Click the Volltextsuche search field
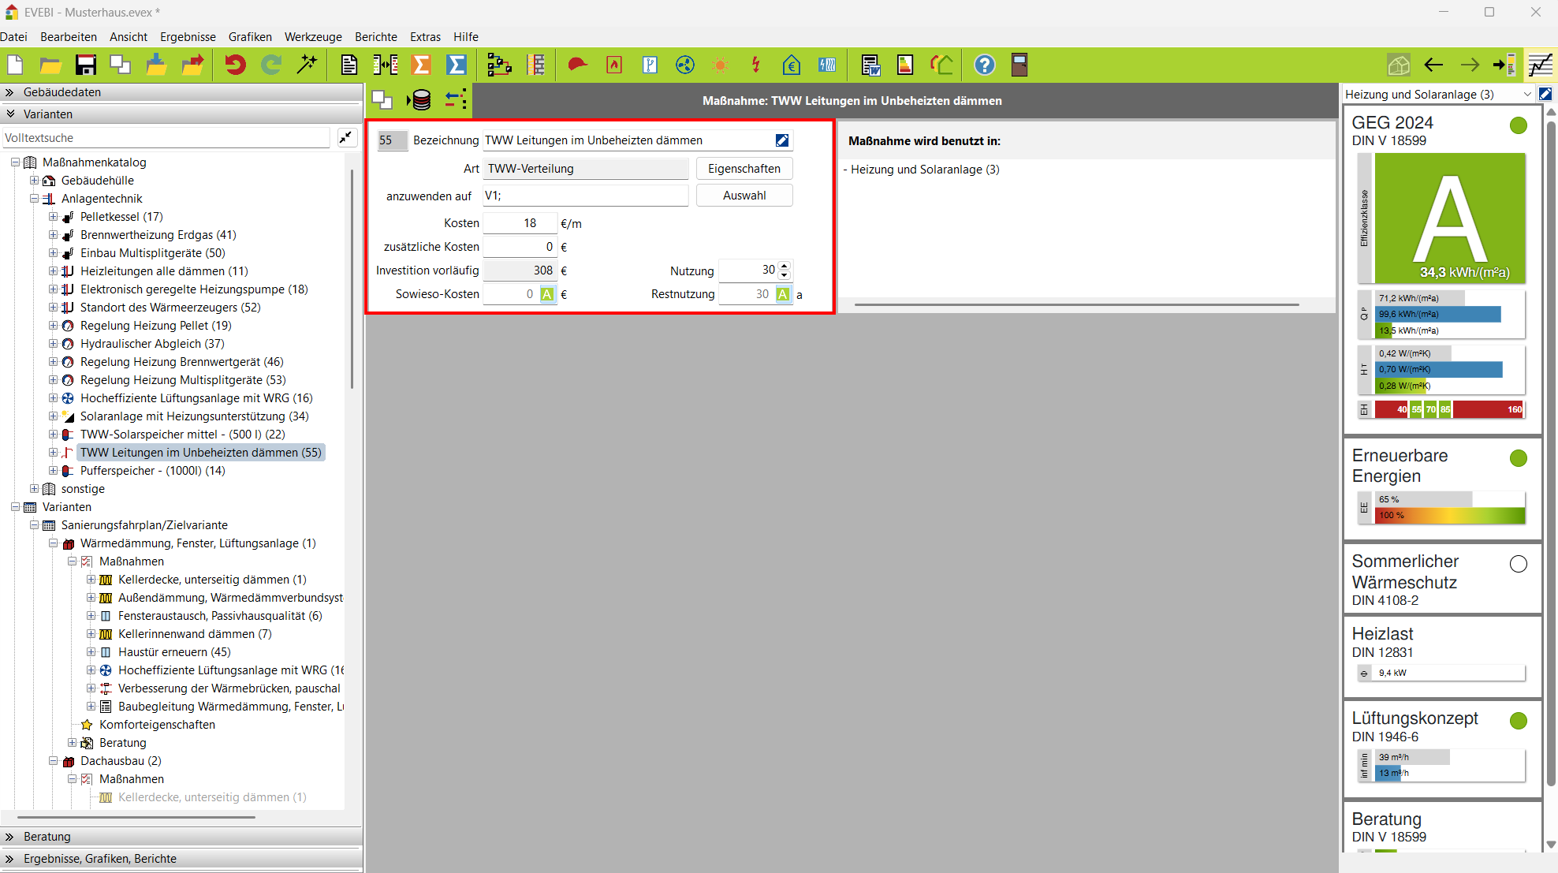This screenshot has width=1558, height=873. click(166, 138)
